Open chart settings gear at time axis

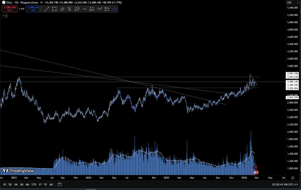(293, 178)
